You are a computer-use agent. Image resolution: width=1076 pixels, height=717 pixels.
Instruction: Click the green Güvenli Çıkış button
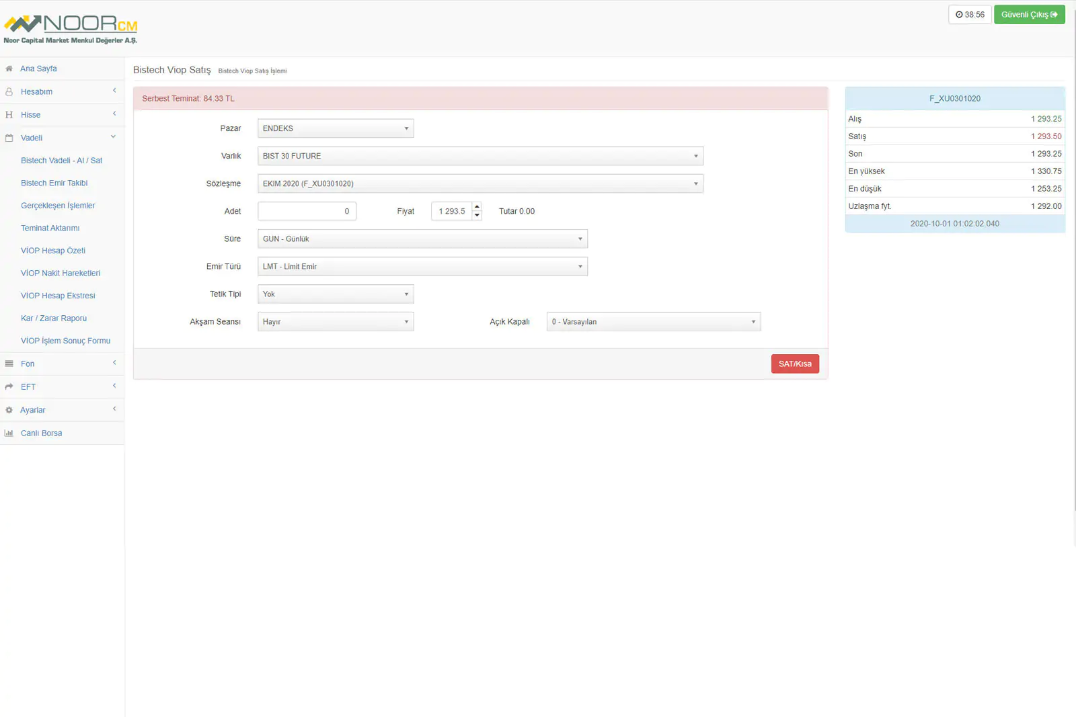pyautogui.click(x=1029, y=15)
